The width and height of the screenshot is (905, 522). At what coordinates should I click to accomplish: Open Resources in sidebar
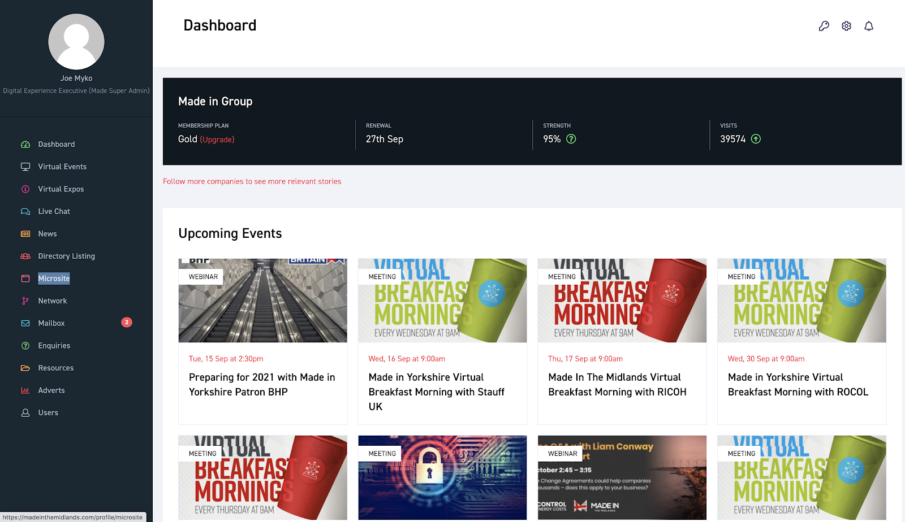point(56,368)
